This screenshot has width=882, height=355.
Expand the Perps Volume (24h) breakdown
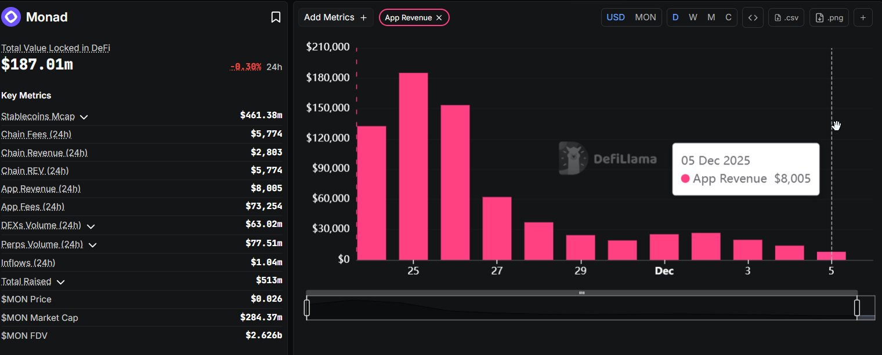(x=92, y=245)
